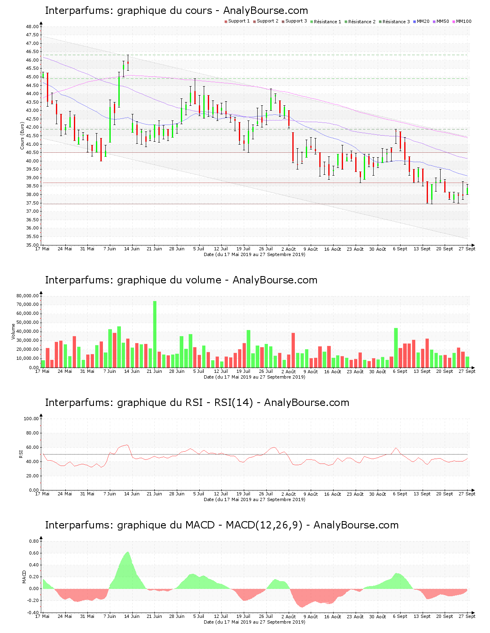Select the Support 3 legend label
The height and width of the screenshot is (633, 490).
tap(296, 21)
